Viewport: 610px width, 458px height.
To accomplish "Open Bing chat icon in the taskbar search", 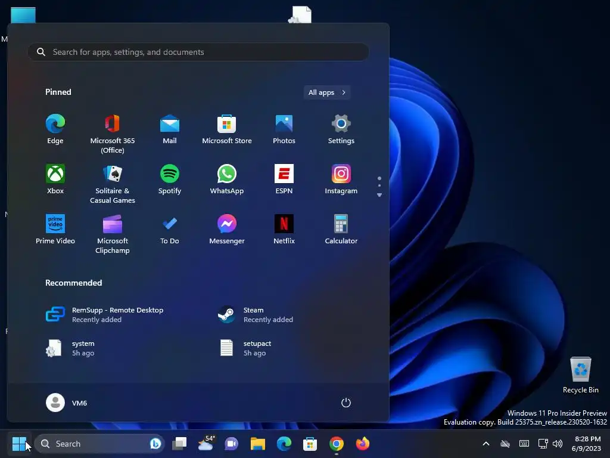I will tap(155, 444).
